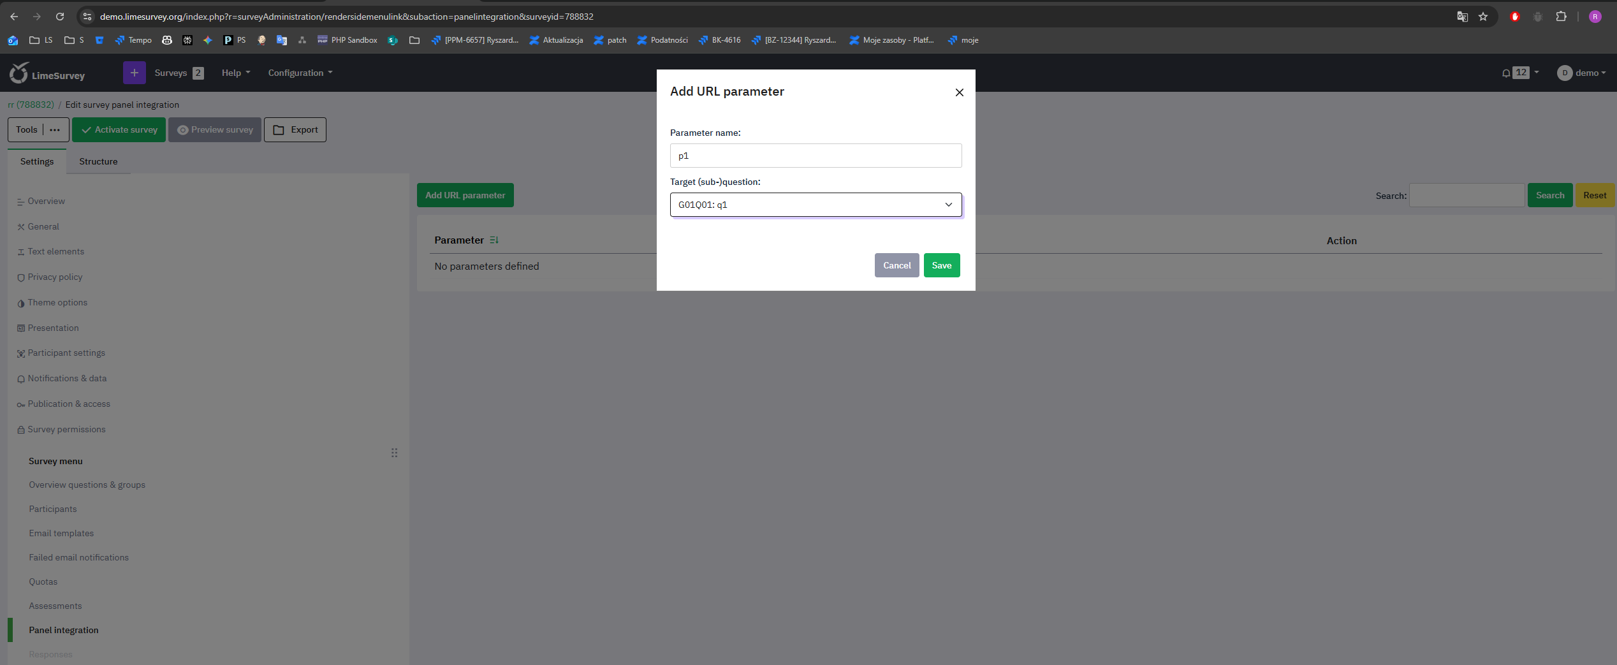Screen dimensions: 1617x665
Task: Click the purple plus create button
Action: (134, 73)
